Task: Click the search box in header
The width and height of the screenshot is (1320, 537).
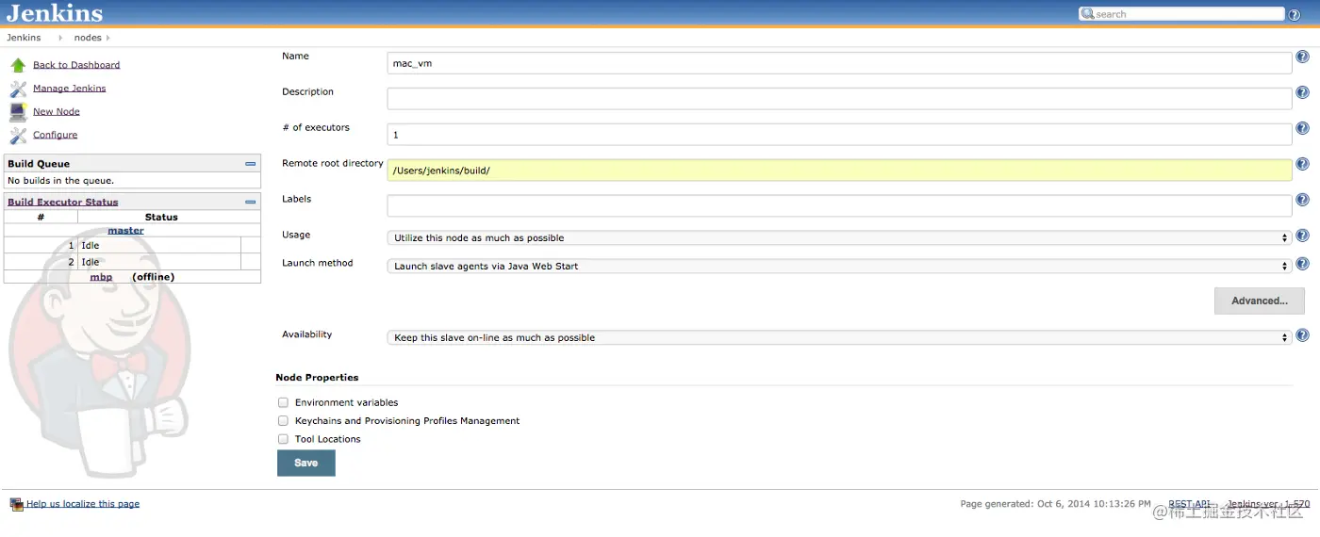Action: coord(1181,14)
